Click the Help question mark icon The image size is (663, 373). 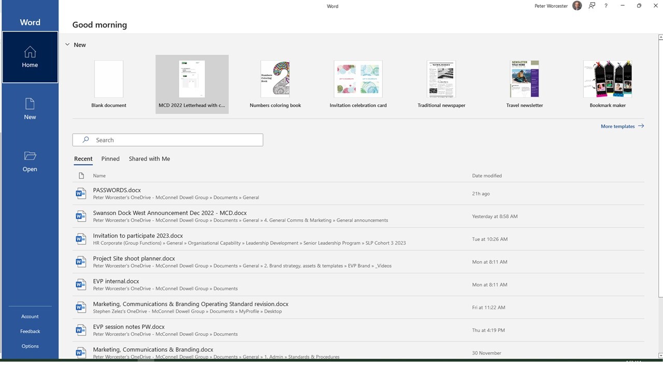(x=606, y=6)
